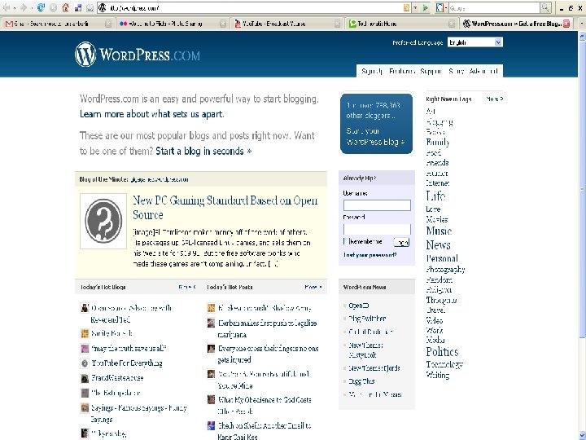Open the 'FraudWasteAbuse' blog link
Screen dimensions: 586x440
[x=117, y=378]
